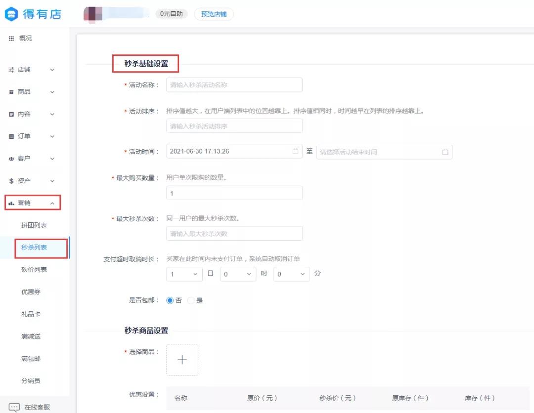Focus the 最大秒杀次数 input field
This screenshot has width=534, height=413.
tap(234, 234)
